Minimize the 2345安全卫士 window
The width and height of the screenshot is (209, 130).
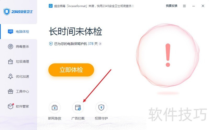(194, 6)
